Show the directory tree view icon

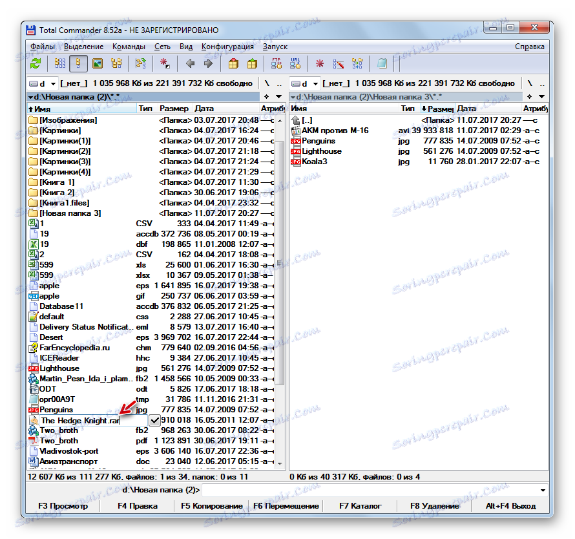pos(116,63)
